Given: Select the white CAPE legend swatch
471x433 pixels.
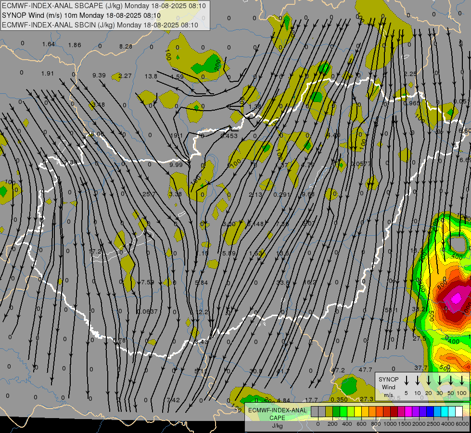Looking at the screenshot, I should click(458, 412).
